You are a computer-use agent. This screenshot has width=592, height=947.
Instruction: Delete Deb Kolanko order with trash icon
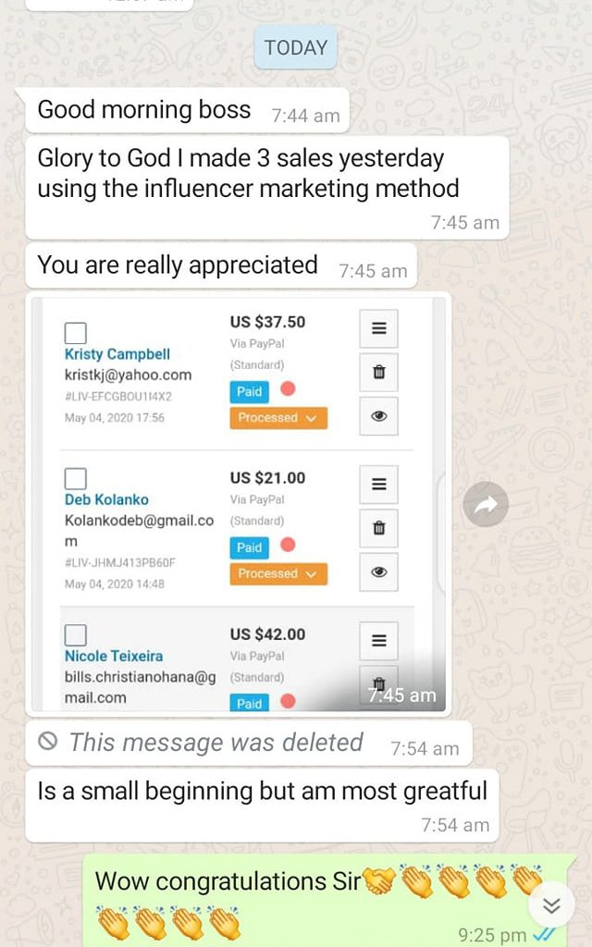tap(378, 528)
